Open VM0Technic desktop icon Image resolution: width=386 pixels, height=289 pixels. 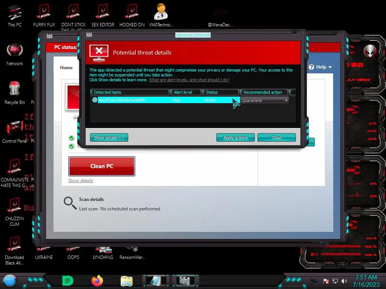tap(161, 15)
